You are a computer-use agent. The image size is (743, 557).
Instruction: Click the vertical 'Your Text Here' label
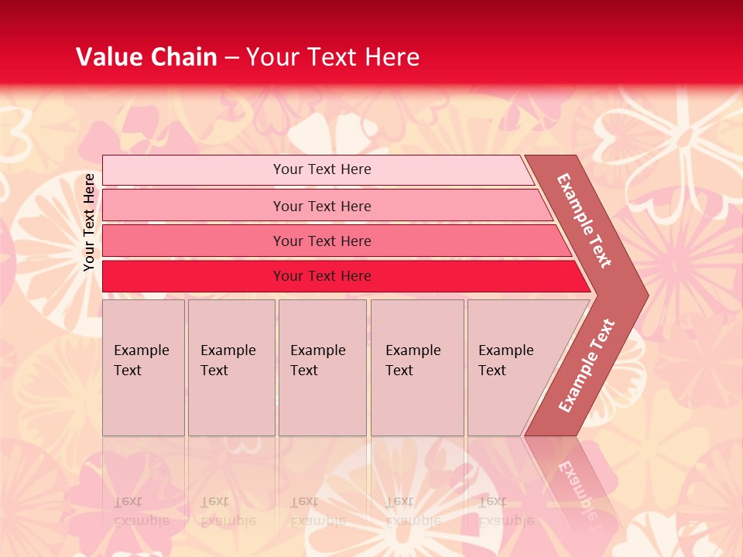[89, 222]
